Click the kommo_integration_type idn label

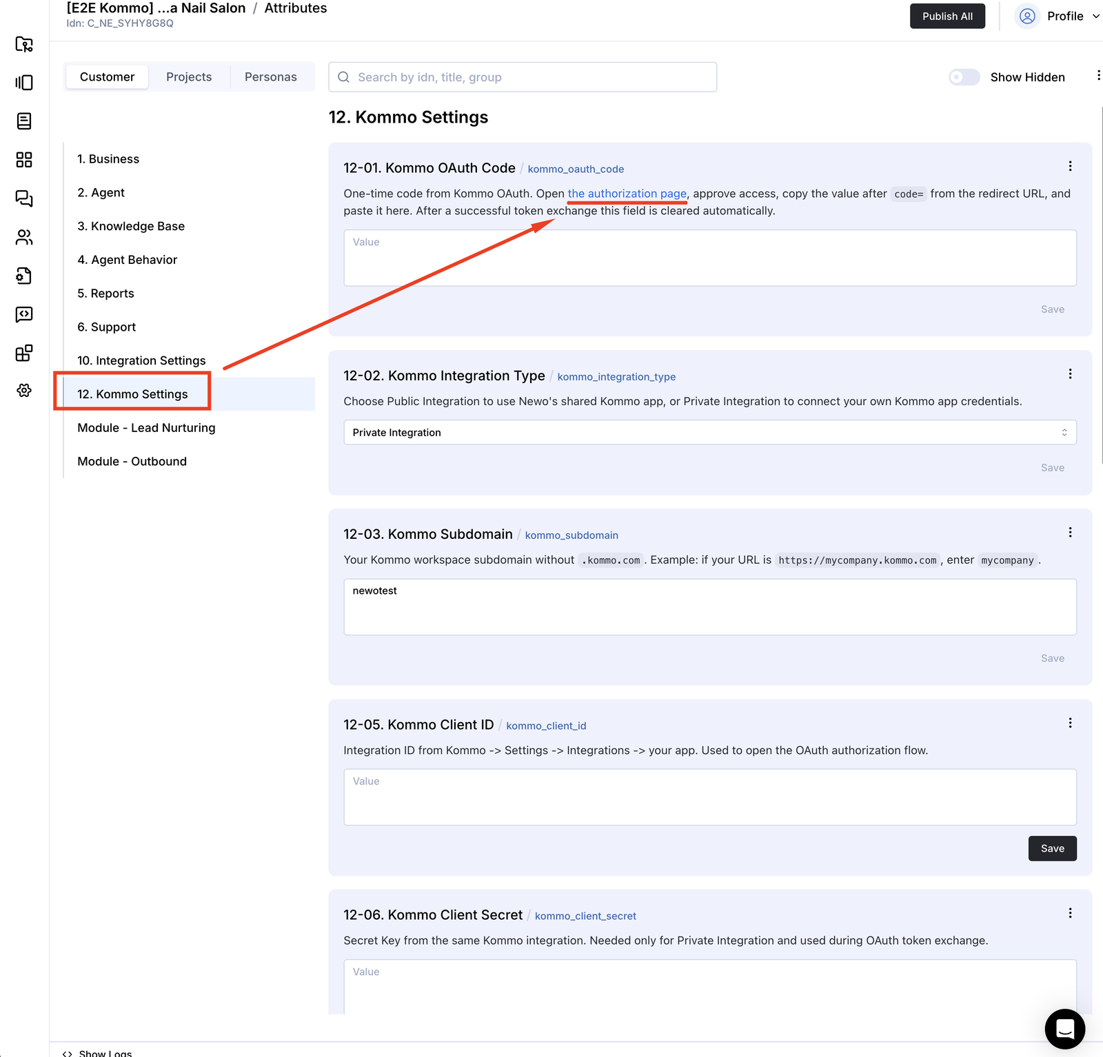[616, 377]
